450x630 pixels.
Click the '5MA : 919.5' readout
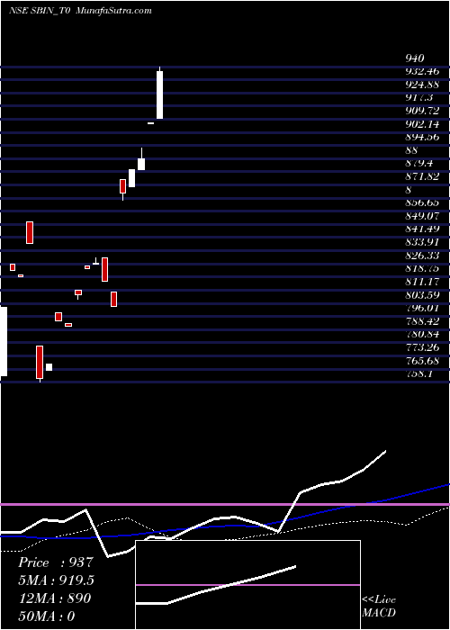[57, 580]
